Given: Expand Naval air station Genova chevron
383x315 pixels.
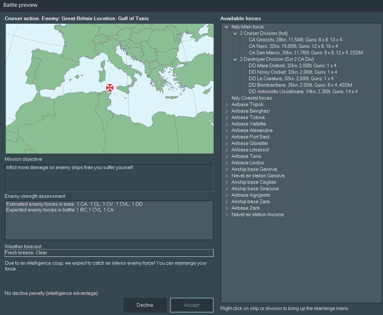Looking at the screenshot, I should 227,176.
